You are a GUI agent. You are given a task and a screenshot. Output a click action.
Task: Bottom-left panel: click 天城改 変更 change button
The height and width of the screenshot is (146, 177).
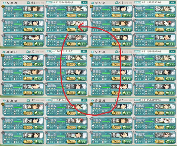82,127
